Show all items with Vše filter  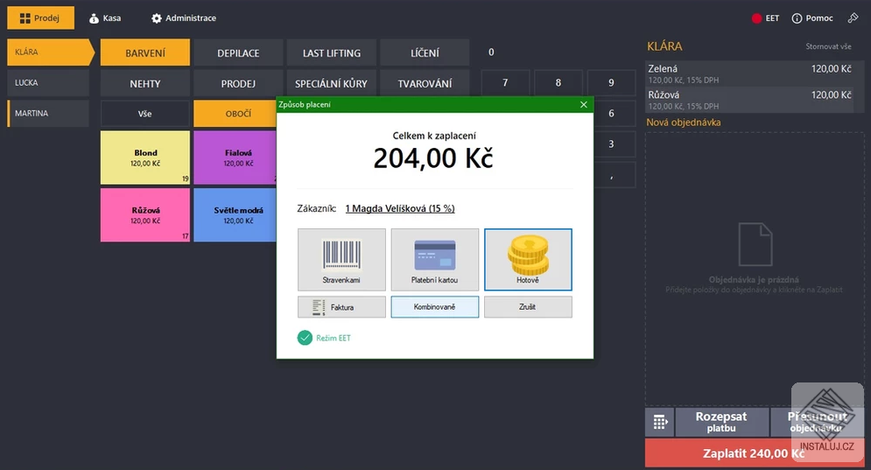pyautogui.click(x=145, y=114)
